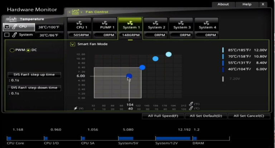Select the System 4 fan icon
Image resolution: width=275 pixels, height=148 pixels.
click(206, 22)
